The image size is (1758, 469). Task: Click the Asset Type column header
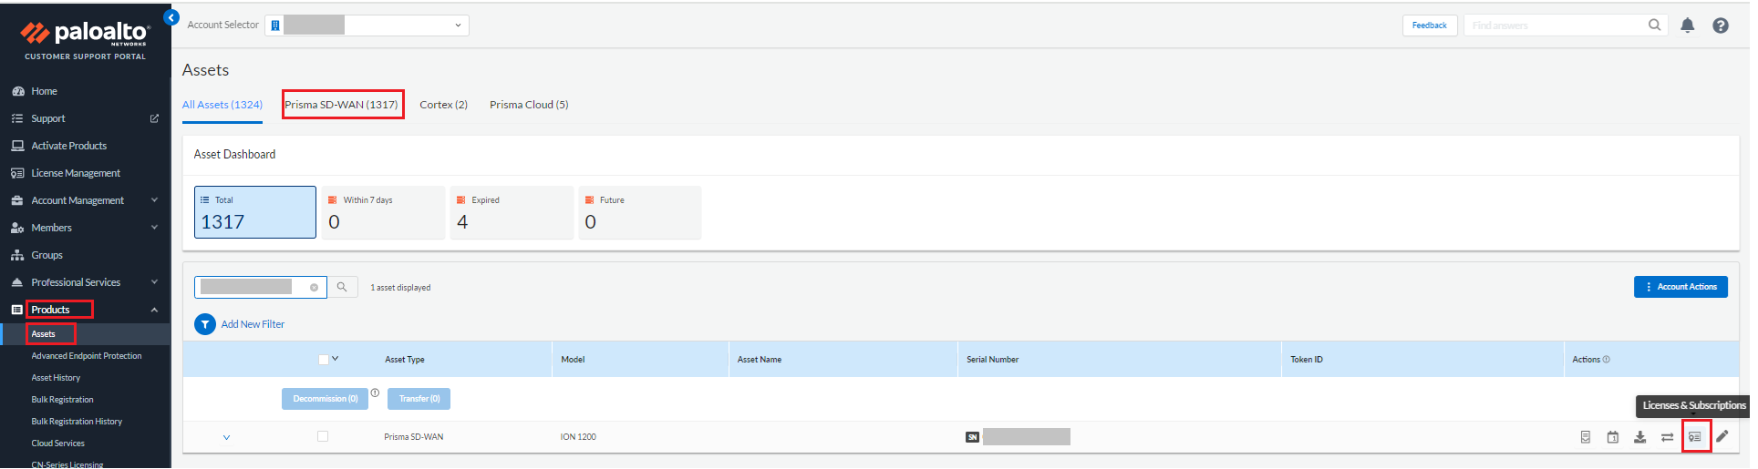tap(405, 360)
